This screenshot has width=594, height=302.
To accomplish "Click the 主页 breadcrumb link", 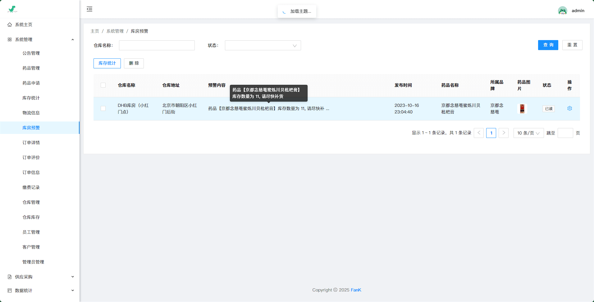I will point(95,31).
